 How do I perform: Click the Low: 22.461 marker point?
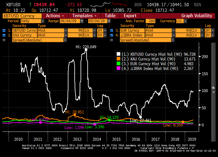[x=140, y=117]
